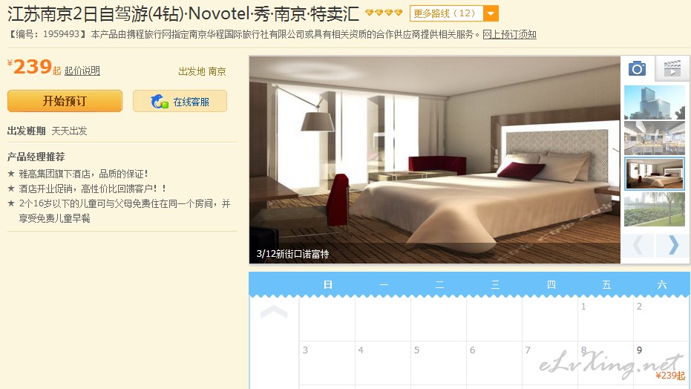Screen dimensions: 691x389
Task: Open the 网上预订须知 booking notice link
Action: [509, 34]
